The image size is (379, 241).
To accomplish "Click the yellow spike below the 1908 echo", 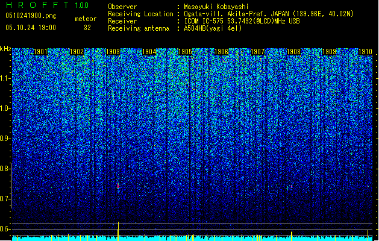I will pyautogui.click(x=292, y=236).
